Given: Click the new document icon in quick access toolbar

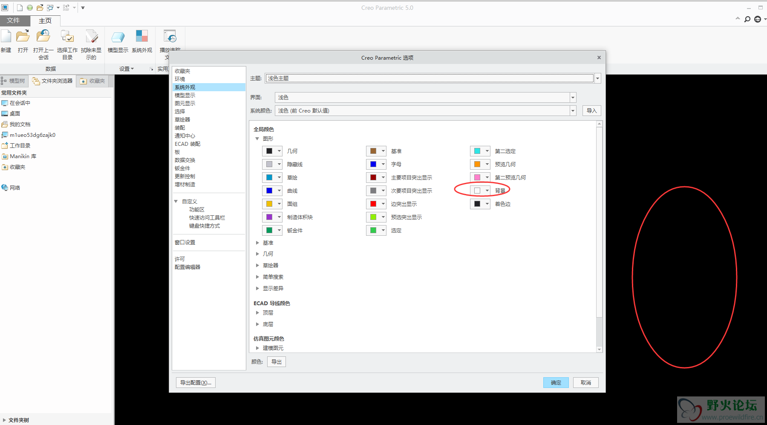Looking at the screenshot, I should point(20,8).
